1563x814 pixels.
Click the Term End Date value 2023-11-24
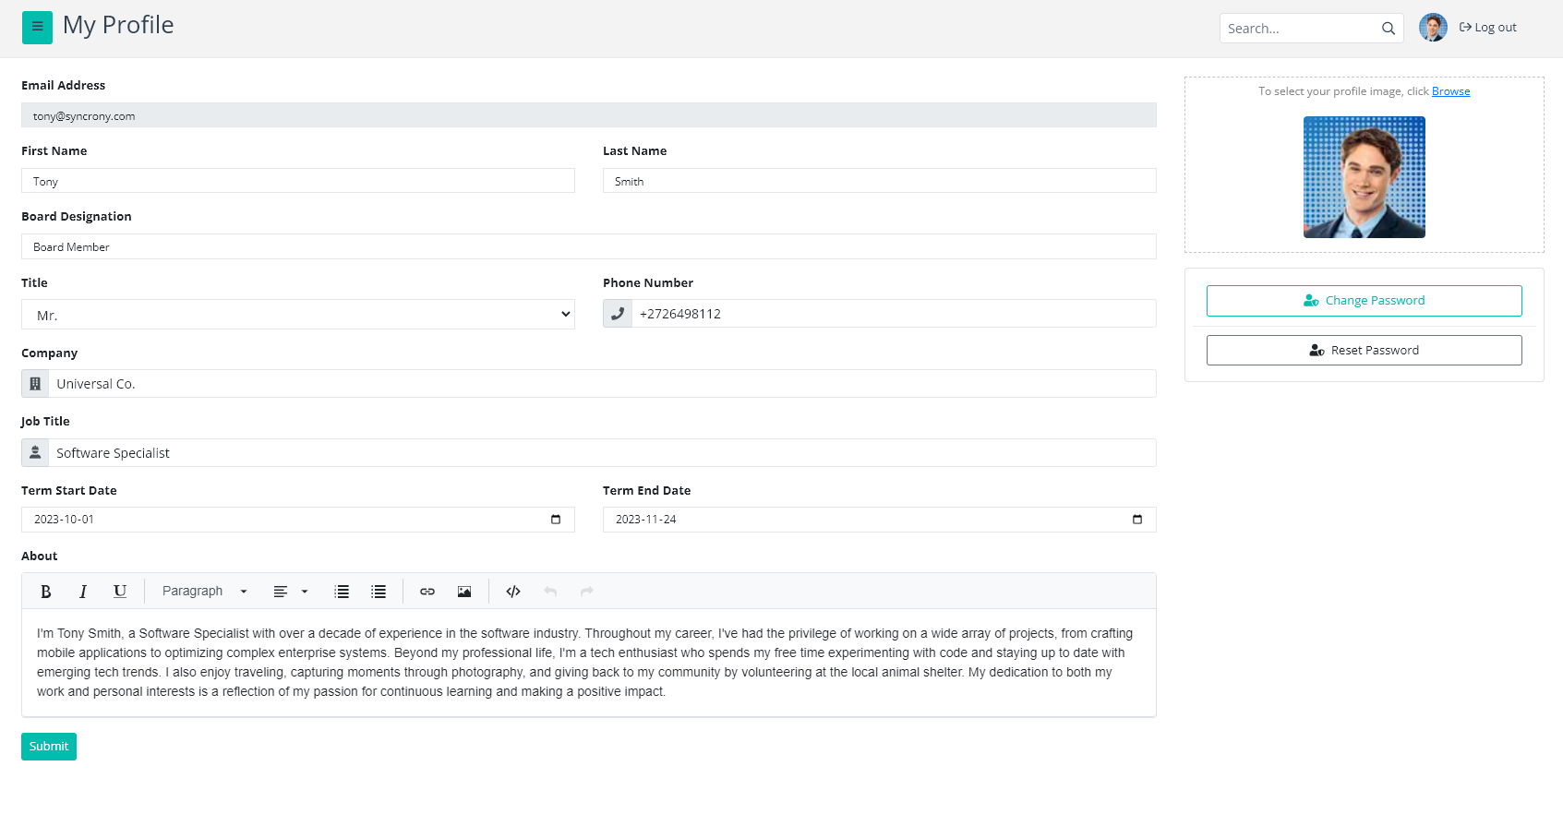646,520
